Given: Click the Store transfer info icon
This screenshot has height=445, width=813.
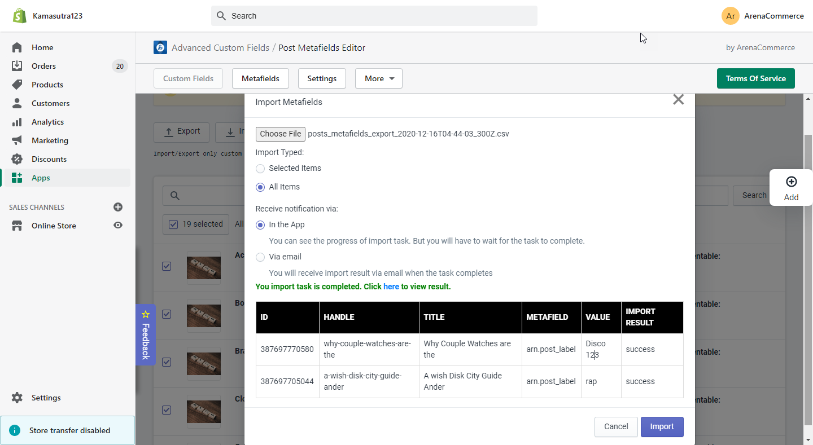Looking at the screenshot, I should tap(15, 430).
